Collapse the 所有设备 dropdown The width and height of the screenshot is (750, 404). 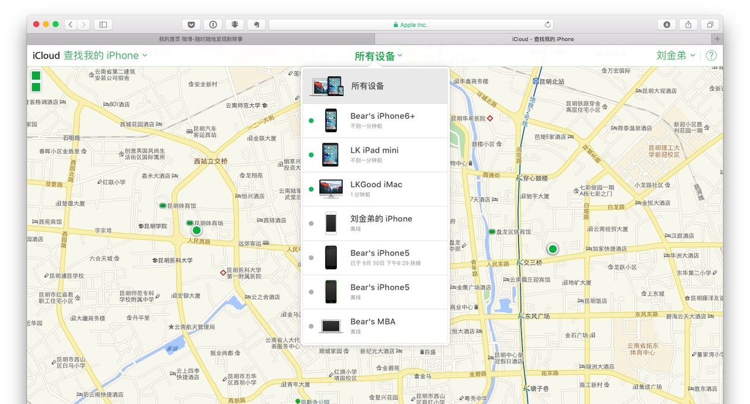click(378, 56)
